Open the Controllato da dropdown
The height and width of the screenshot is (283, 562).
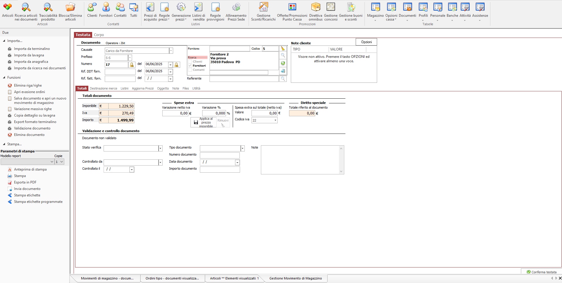click(160, 162)
